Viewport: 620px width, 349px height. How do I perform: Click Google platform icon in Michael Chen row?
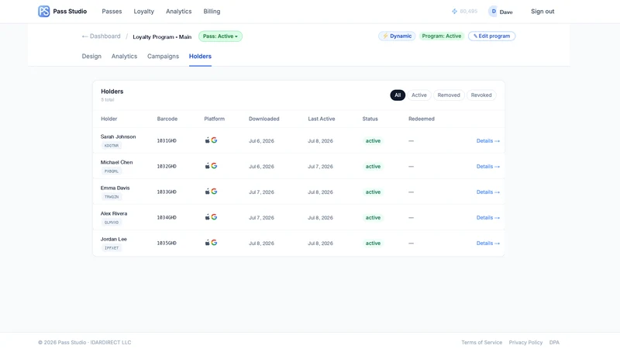tap(214, 166)
